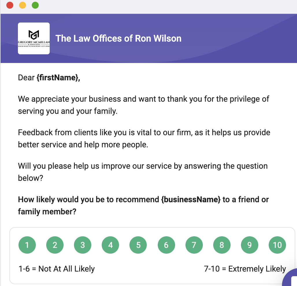Close the window with the red button
Screen dimensions: 297x286
pos(10,5)
